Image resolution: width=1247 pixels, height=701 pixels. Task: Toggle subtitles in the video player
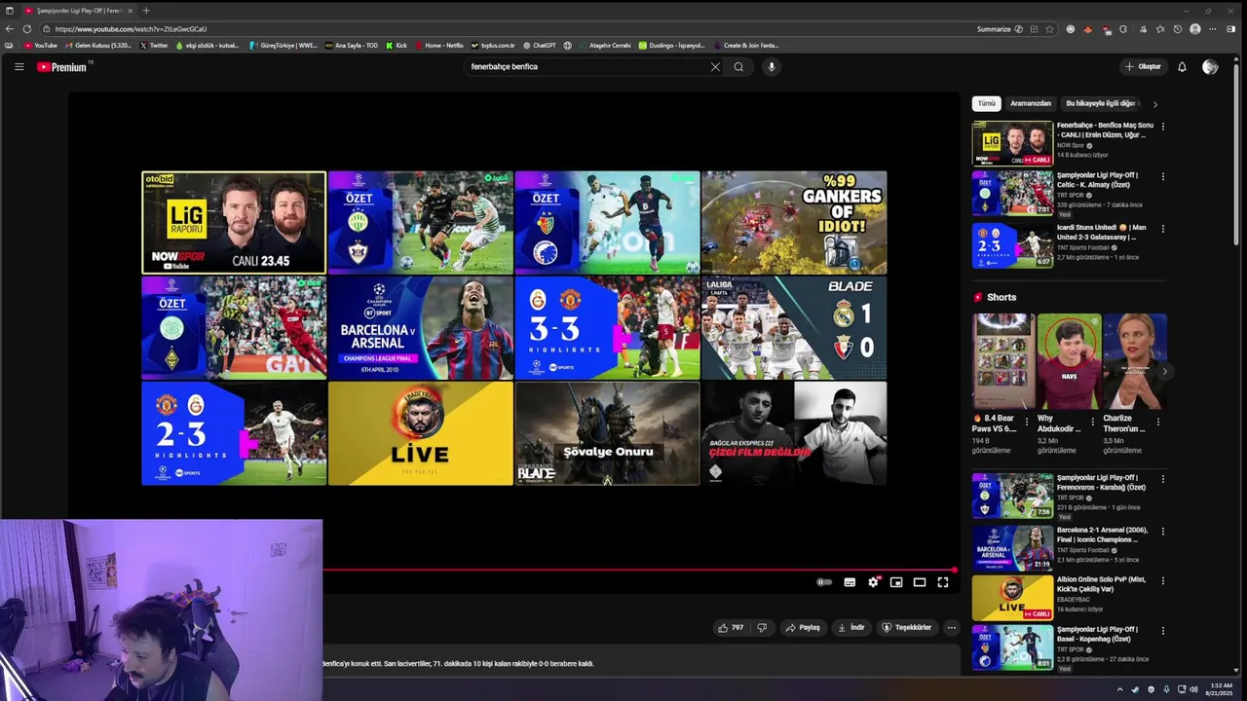[850, 582]
